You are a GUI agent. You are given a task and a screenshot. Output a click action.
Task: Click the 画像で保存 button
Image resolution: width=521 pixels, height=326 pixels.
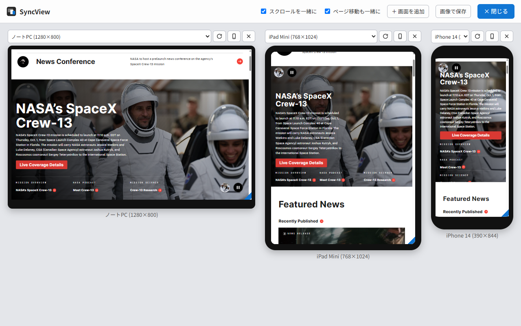click(x=453, y=11)
